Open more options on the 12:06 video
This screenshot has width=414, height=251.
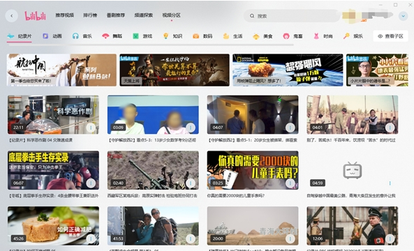pos(390,238)
